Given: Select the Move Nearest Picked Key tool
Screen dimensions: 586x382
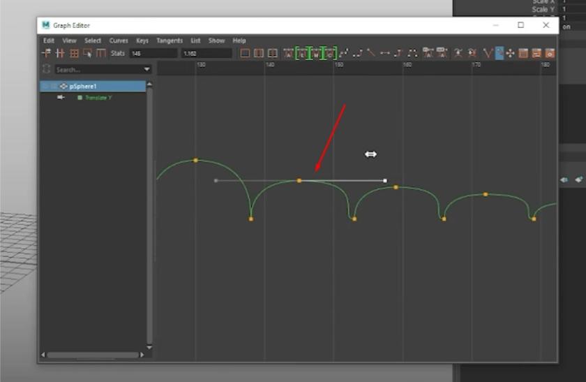Looking at the screenshot, I should (x=46, y=53).
